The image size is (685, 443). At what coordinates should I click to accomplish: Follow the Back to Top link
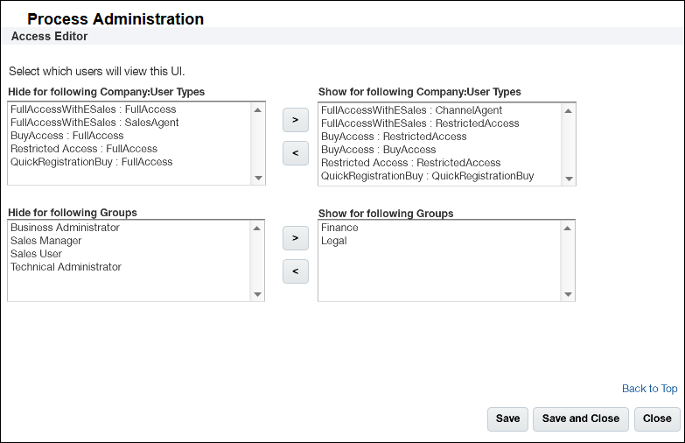649,389
